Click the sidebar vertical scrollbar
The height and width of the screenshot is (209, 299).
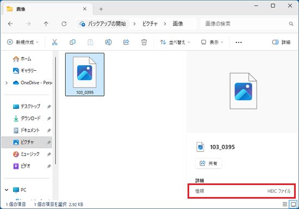(x=55, y=110)
